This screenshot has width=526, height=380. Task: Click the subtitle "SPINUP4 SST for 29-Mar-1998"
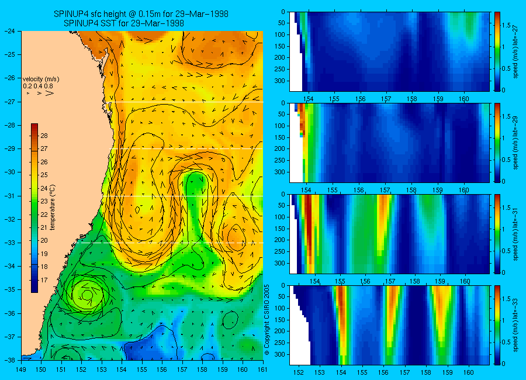pyautogui.click(x=124, y=23)
